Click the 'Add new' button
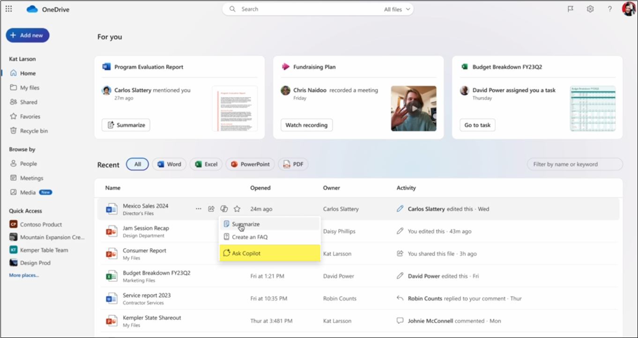Screen dimensions: 638x338 click(x=27, y=35)
